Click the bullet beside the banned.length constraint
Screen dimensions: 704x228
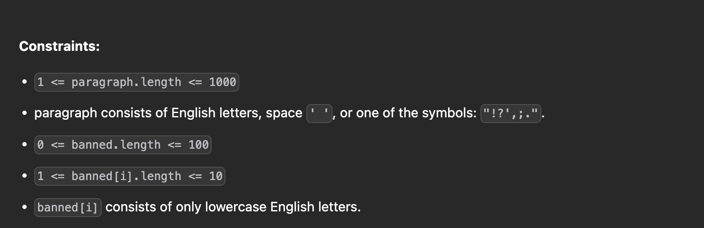point(24,145)
